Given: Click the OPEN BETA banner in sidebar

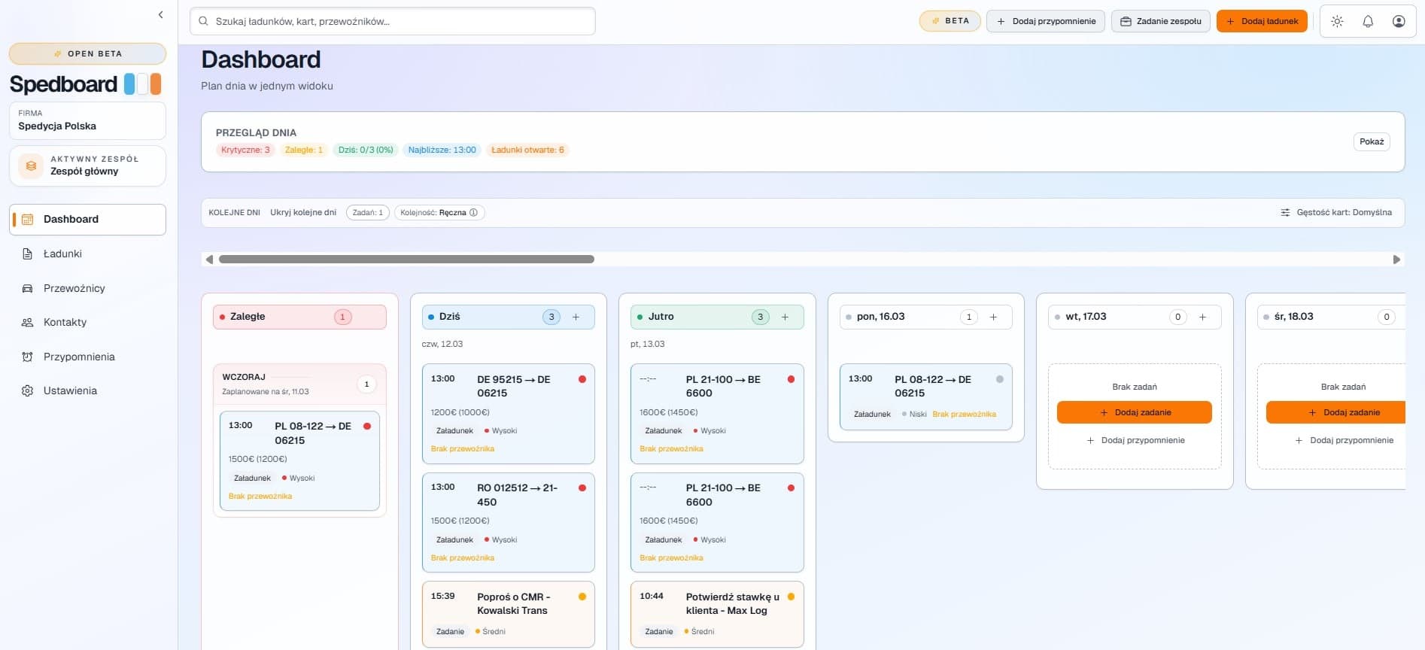Looking at the screenshot, I should [87, 53].
